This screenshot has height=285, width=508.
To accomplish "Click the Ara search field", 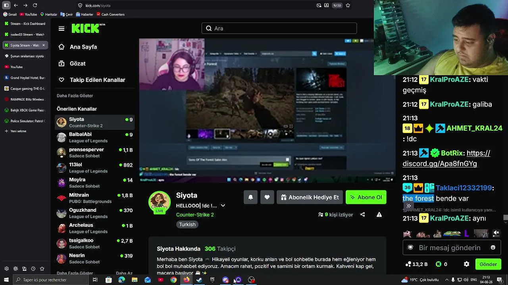I will tap(279, 28).
